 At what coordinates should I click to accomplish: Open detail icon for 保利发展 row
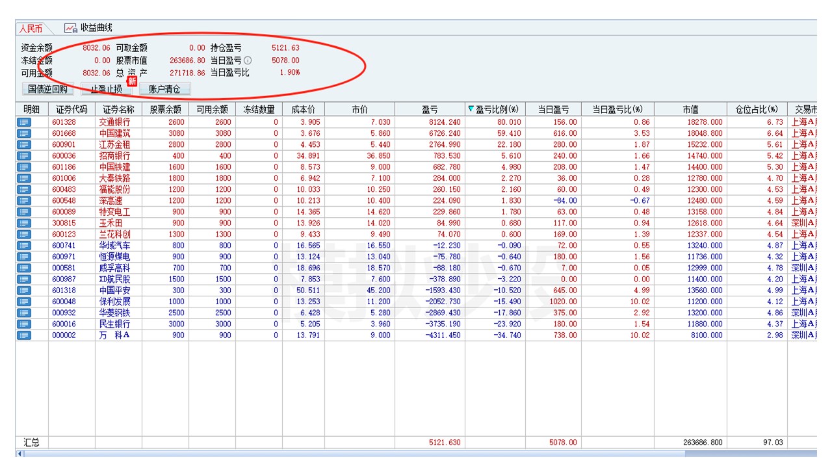(x=24, y=302)
